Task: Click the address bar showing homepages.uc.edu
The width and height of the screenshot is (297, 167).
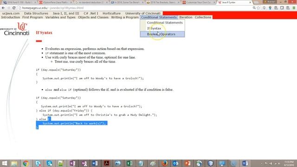Action: pos(135,8)
